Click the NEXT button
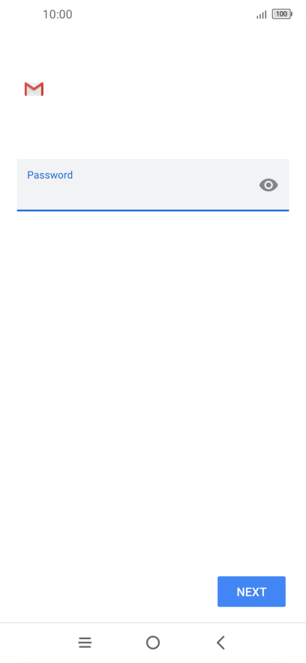The image size is (306, 663). [251, 592]
